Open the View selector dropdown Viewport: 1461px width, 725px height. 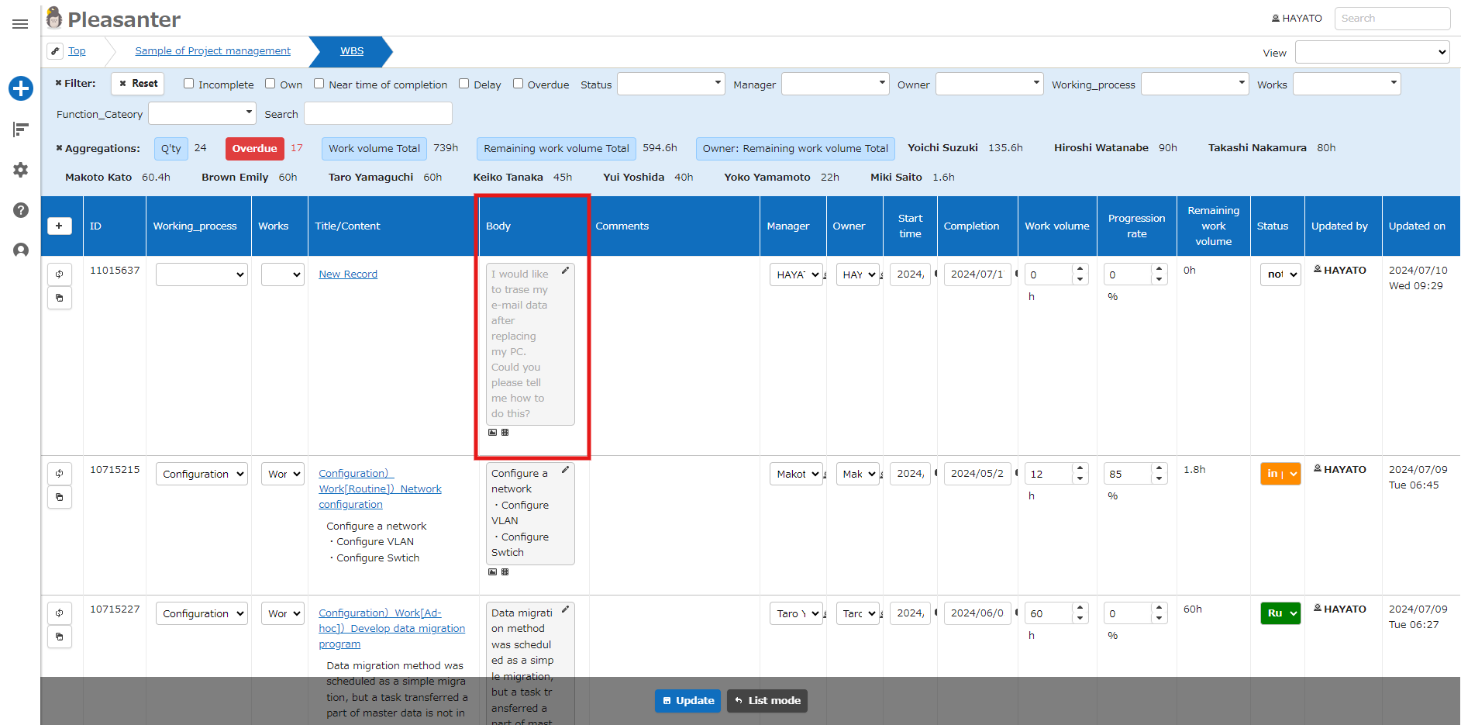1372,53
